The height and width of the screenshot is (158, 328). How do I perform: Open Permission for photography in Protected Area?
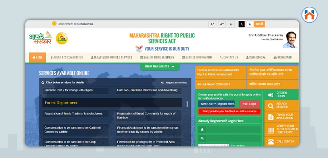[148, 142]
